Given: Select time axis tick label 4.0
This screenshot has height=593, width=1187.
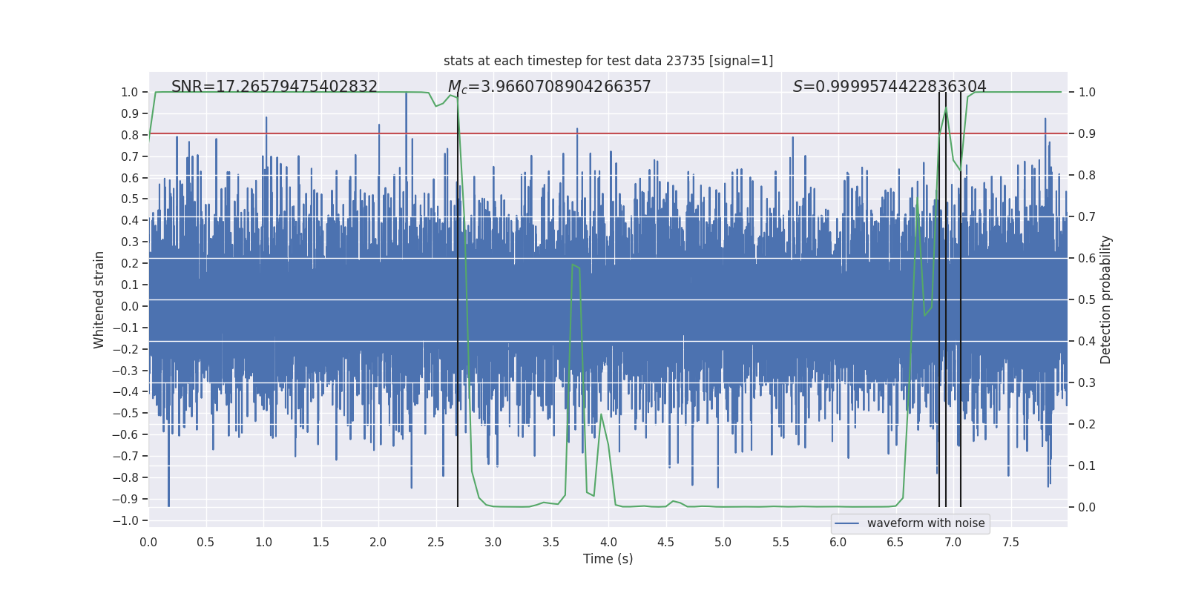Looking at the screenshot, I should tap(608, 542).
